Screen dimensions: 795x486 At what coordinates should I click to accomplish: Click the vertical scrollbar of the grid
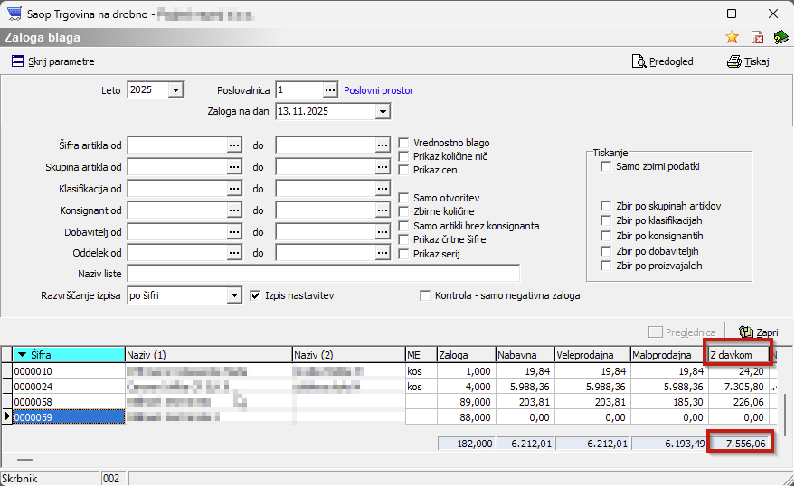point(785,416)
